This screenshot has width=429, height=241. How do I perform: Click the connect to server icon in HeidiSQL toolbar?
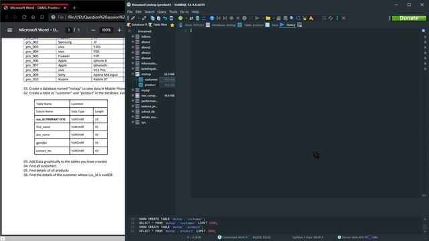(x=133, y=18)
